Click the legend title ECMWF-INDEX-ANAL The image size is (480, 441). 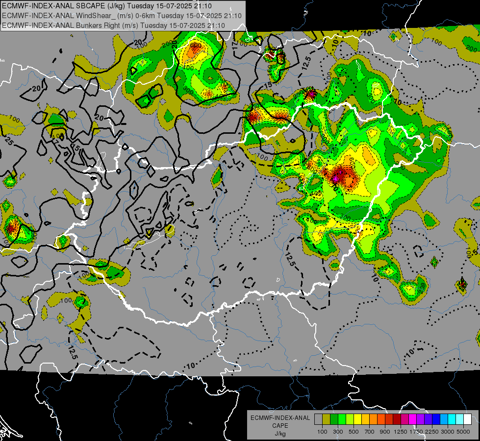280,418
